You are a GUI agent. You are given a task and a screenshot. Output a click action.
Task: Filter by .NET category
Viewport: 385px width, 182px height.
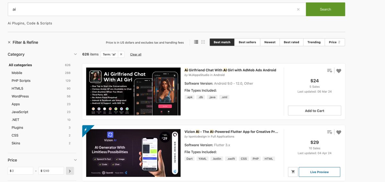tap(15, 120)
